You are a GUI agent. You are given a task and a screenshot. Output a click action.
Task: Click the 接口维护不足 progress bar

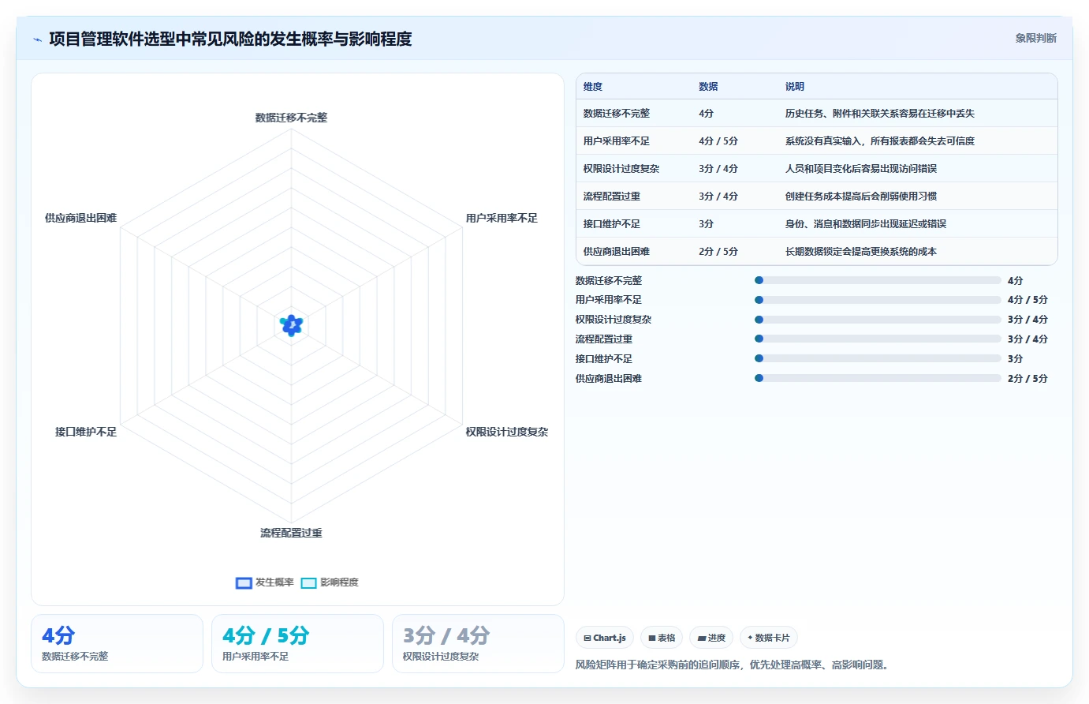click(878, 358)
